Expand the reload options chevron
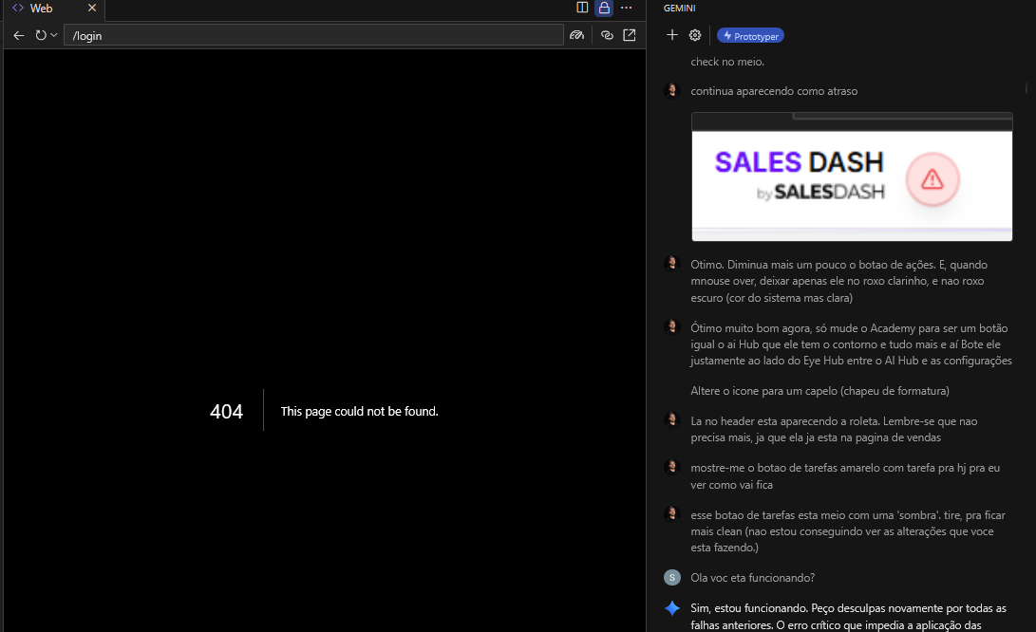The width and height of the screenshot is (1036, 632). click(x=53, y=35)
